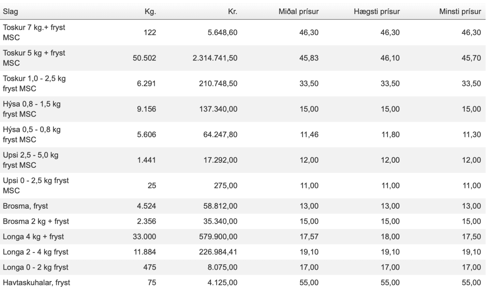Click the 2.314.741,50 Kr. value cell
This screenshot has width=491, height=296.
tap(215, 58)
